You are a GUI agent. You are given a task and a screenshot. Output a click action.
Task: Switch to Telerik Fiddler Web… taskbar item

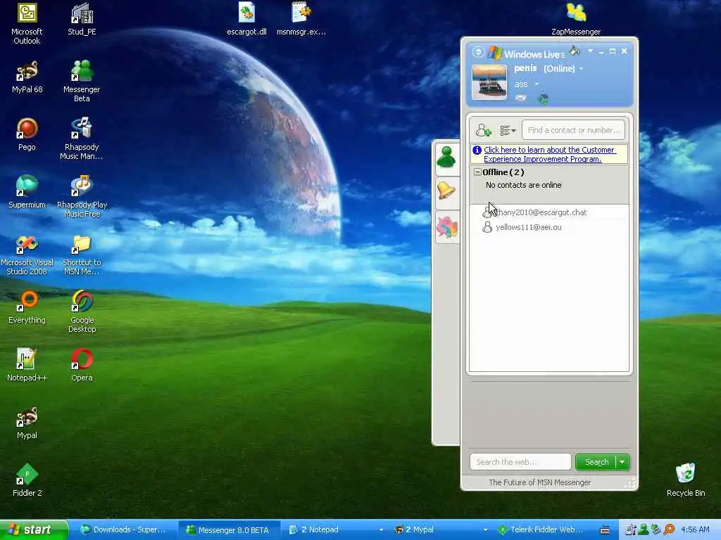[x=543, y=530]
